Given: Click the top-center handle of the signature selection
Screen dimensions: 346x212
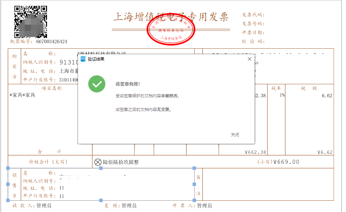Looking at the screenshot, I should click(100, 167).
